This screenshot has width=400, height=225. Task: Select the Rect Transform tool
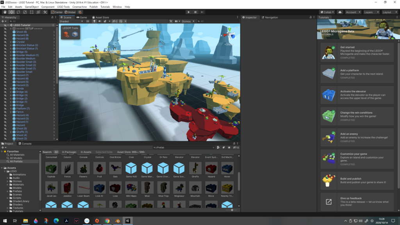(x=32, y=12)
